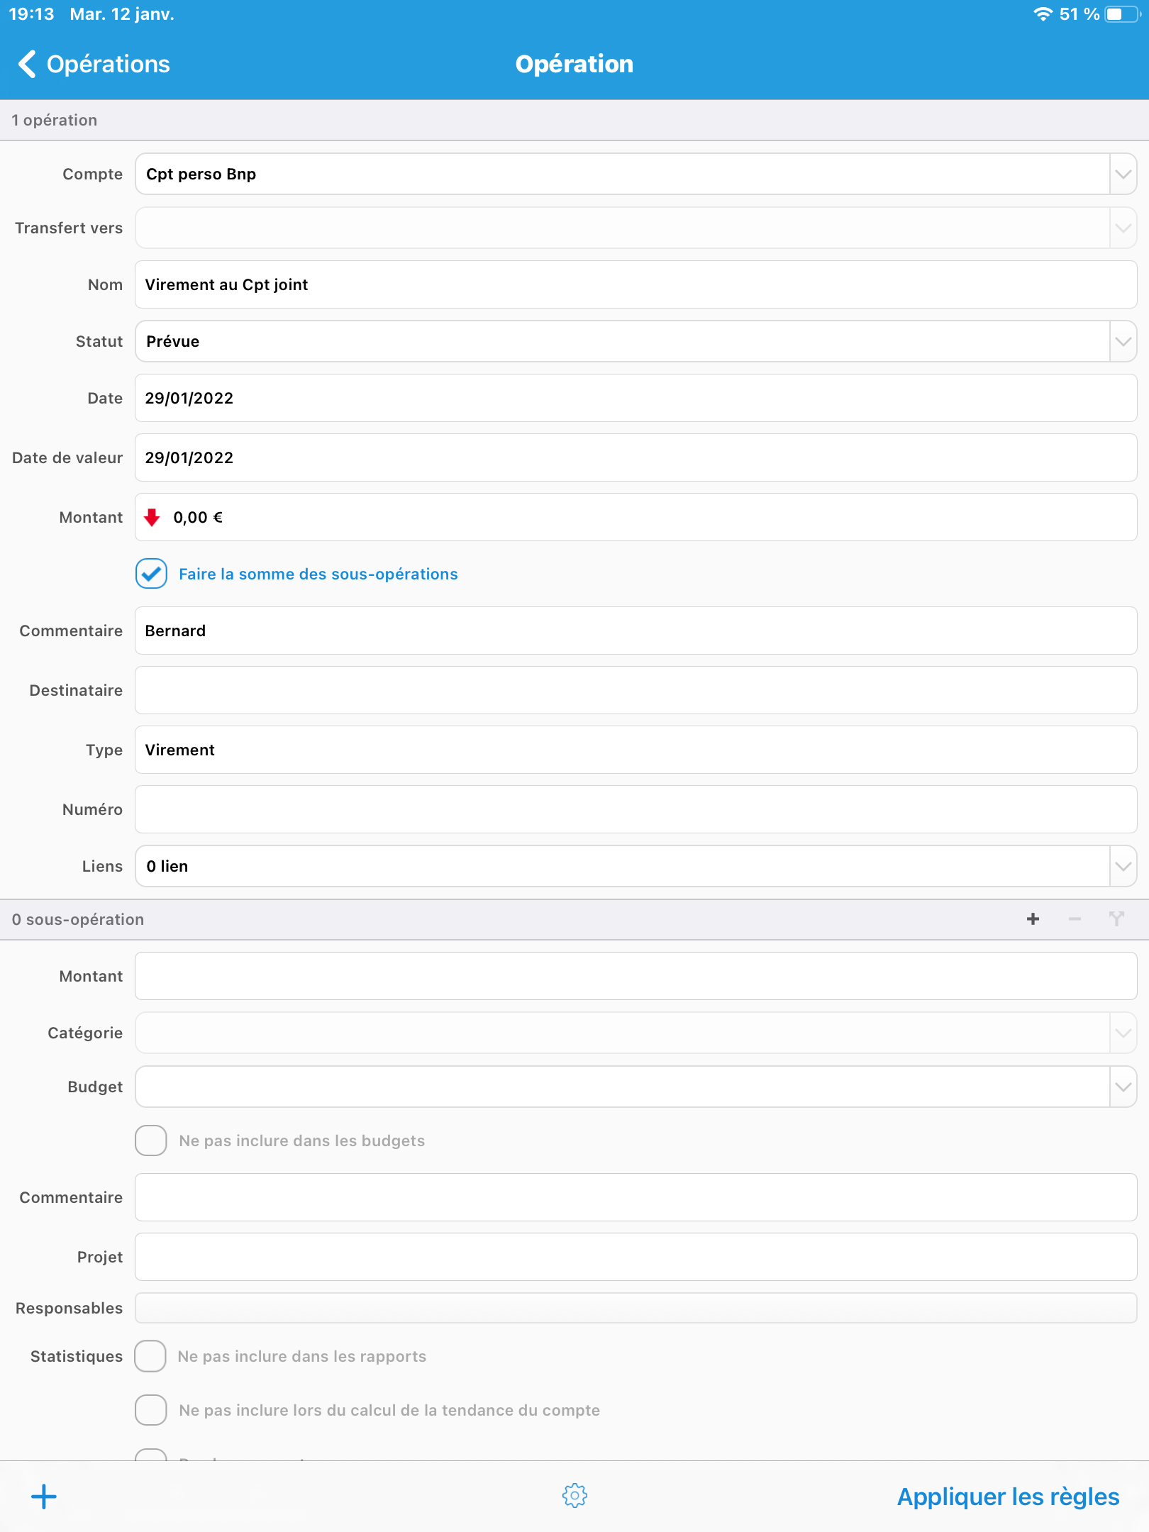
Task: Edit the Nom field Virement au Cpt joint
Action: point(635,284)
